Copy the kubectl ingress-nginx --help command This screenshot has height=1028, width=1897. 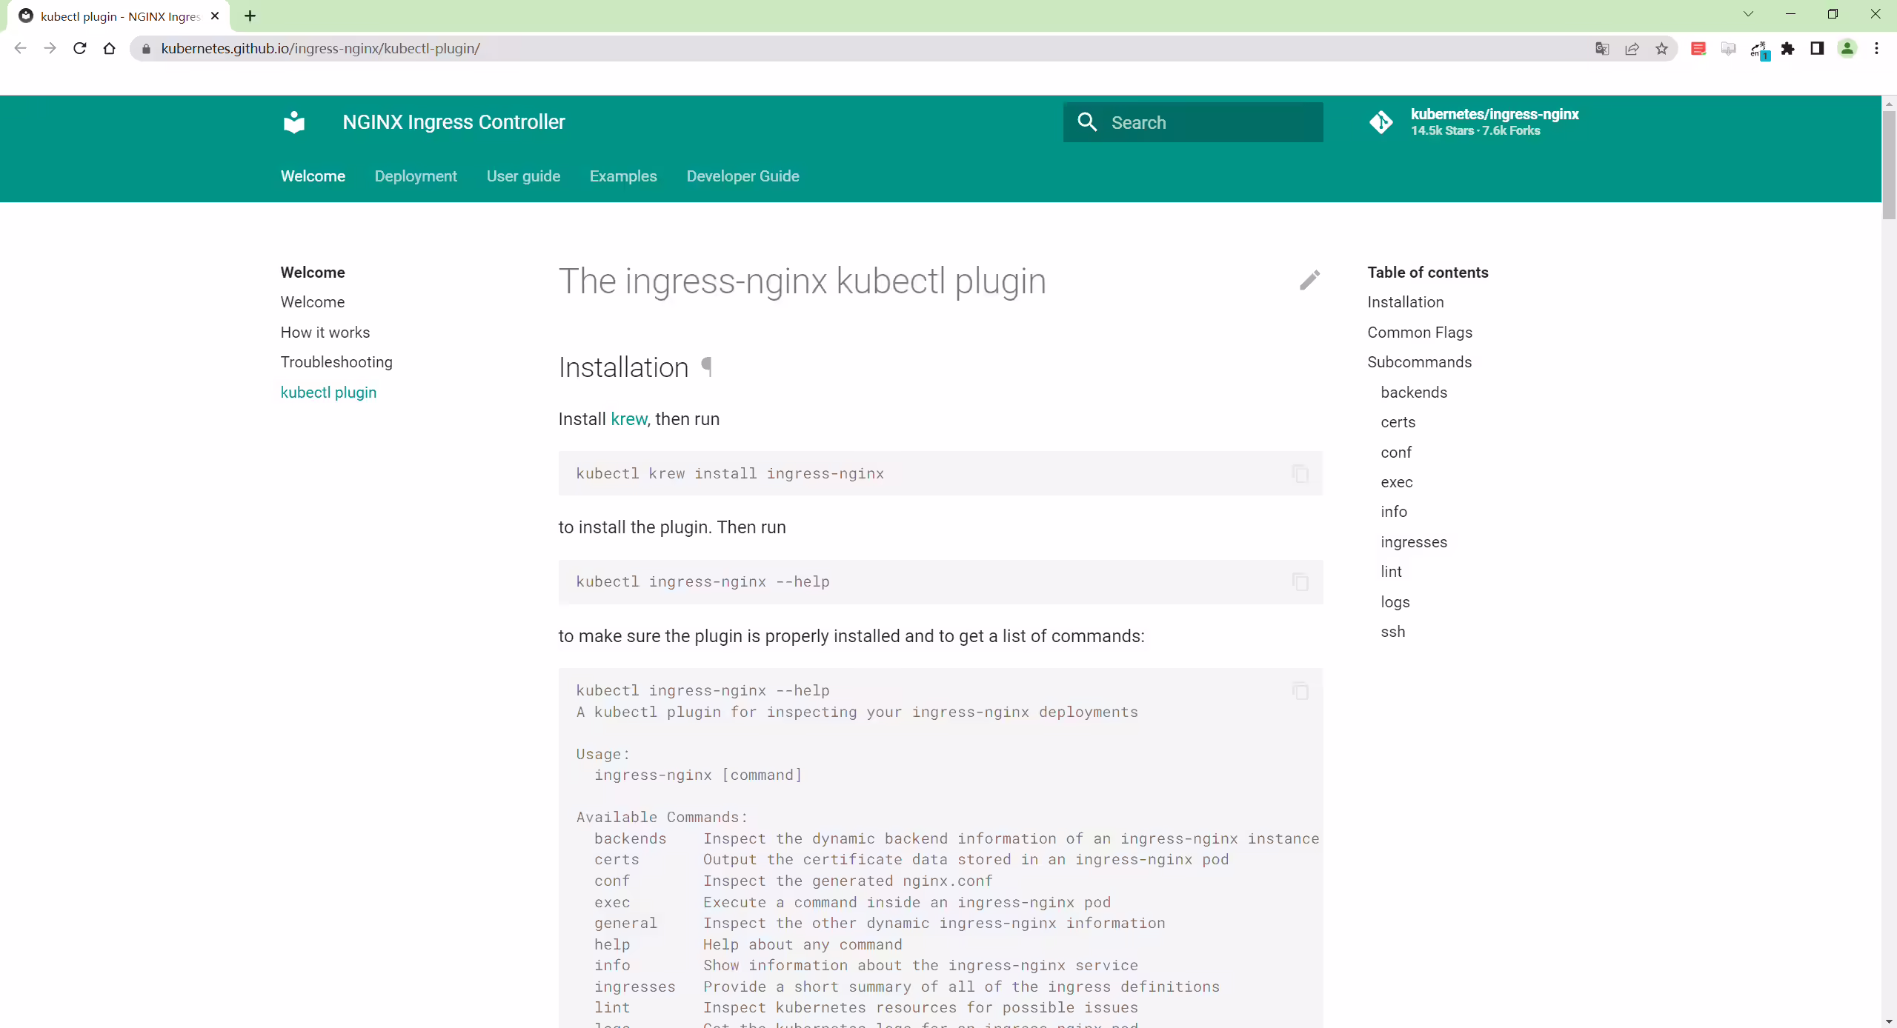click(x=1300, y=582)
